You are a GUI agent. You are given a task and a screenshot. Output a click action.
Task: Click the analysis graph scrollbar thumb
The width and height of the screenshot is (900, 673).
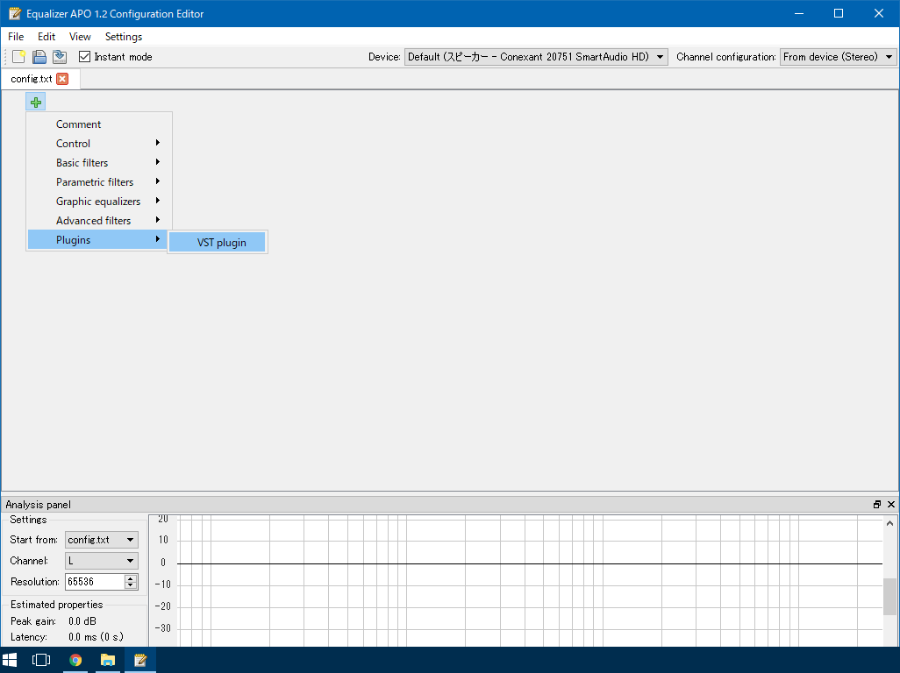(889, 596)
